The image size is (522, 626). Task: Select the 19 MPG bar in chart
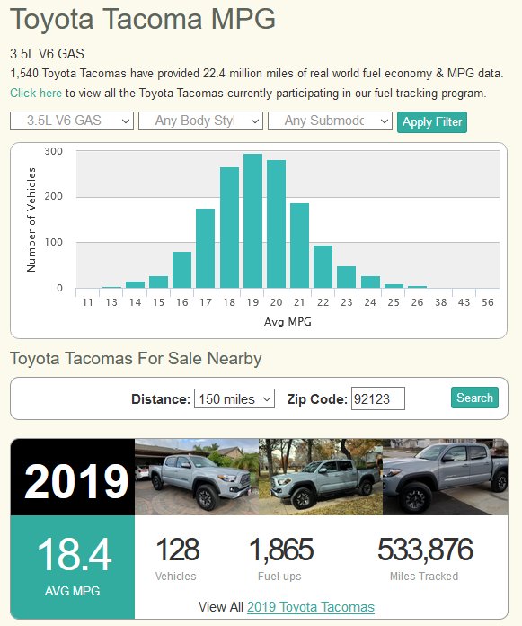pyautogui.click(x=252, y=220)
